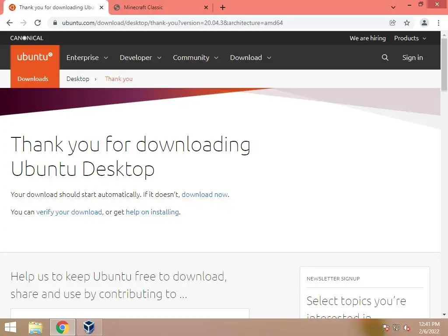Image resolution: width=448 pixels, height=336 pixels.
Task: Expand the Download menu
Action: coord(251,57)
